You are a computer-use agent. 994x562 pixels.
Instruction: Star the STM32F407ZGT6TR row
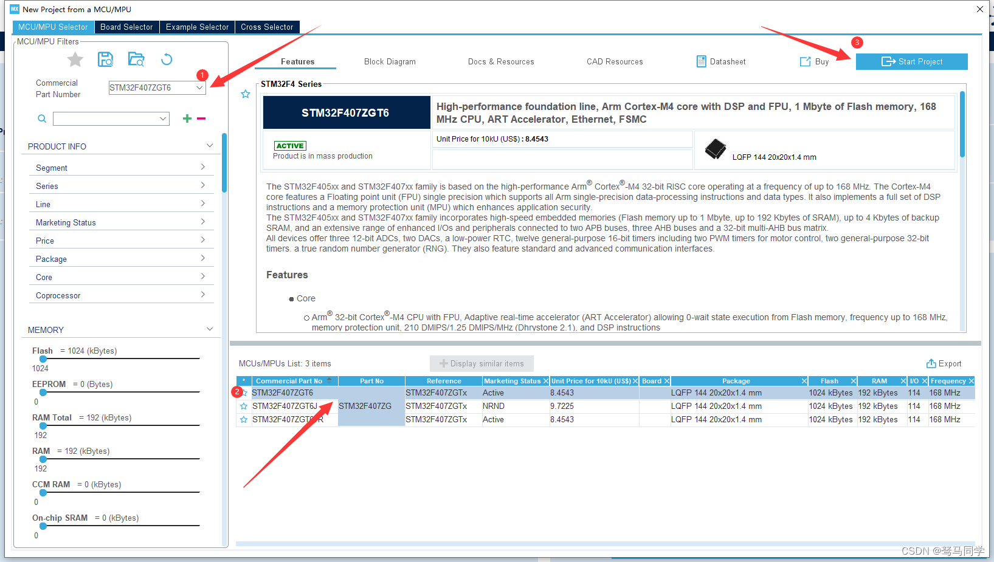tap(244, 419)
